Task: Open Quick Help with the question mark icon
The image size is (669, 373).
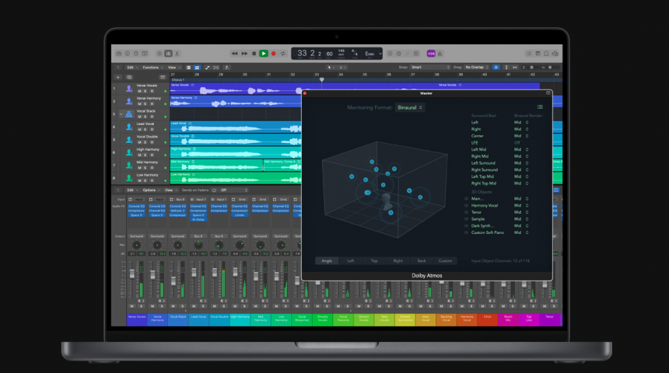Action: click(136, 54)
